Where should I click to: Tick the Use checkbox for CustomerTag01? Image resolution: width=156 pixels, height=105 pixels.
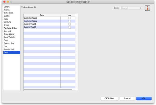pos(69,18)
